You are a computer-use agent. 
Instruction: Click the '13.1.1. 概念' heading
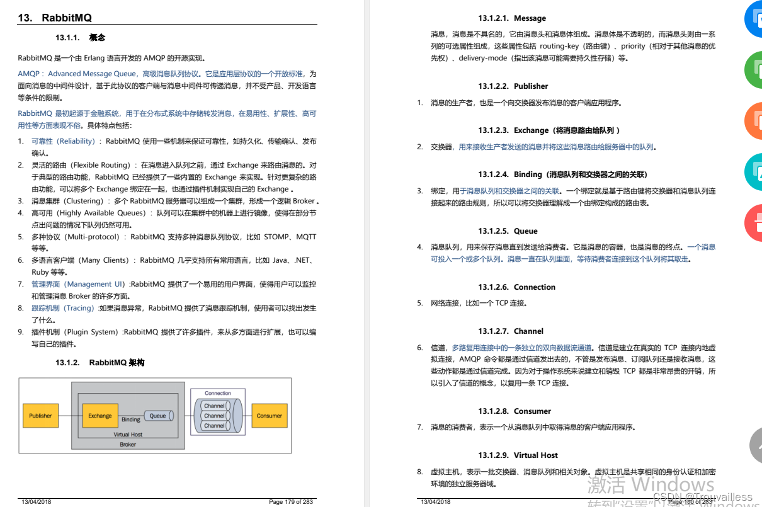80,38
